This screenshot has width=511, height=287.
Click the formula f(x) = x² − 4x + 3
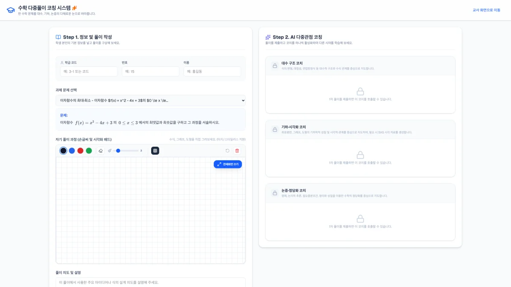(94, 122)
